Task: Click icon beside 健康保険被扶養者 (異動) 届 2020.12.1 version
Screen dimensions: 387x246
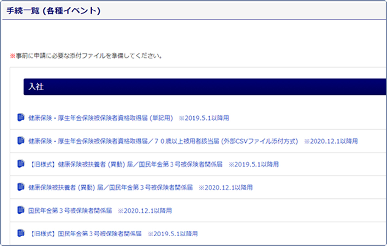Action: tap(21, 187)
